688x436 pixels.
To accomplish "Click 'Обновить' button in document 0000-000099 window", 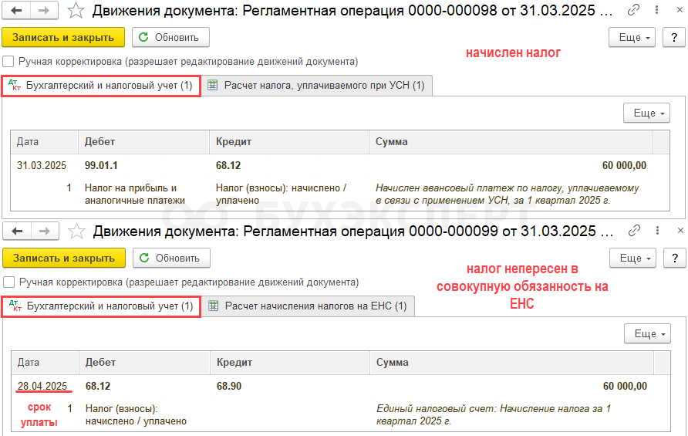I will coord(171,259).
